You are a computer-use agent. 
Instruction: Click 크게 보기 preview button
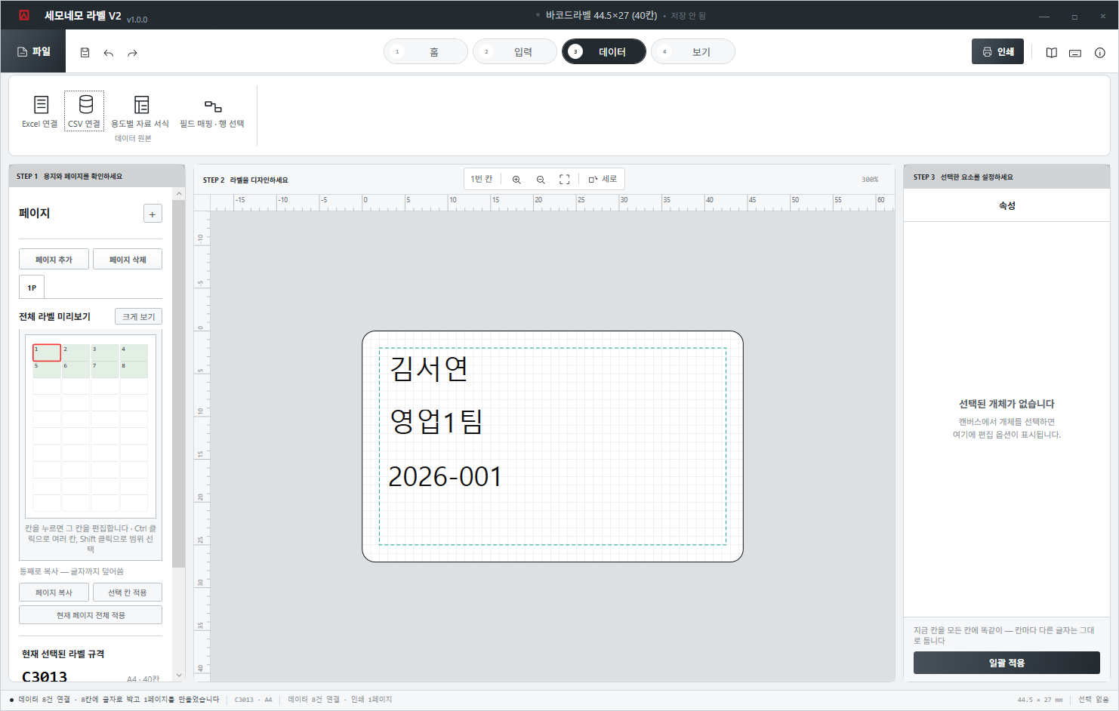[x=139, y=316]
